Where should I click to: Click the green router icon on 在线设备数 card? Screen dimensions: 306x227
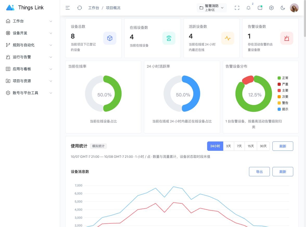169,38
